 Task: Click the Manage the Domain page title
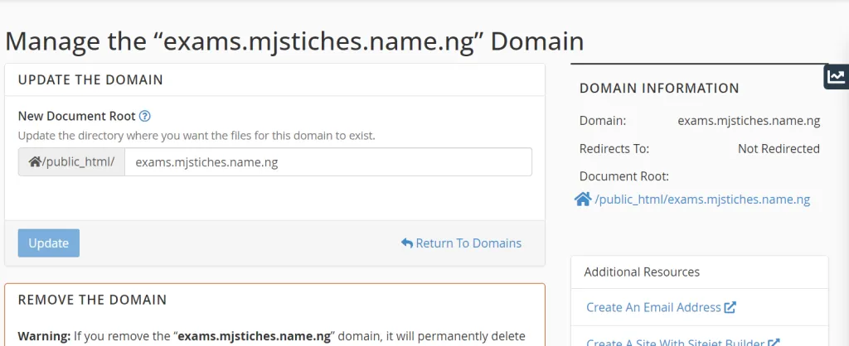[x=294, y=41]
